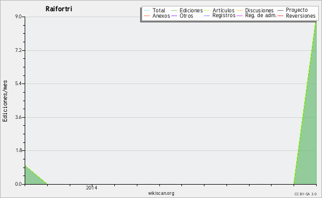322x198 pixels.
Task: Click the 9.0 y-axis value
Action: tap(18, 17)
